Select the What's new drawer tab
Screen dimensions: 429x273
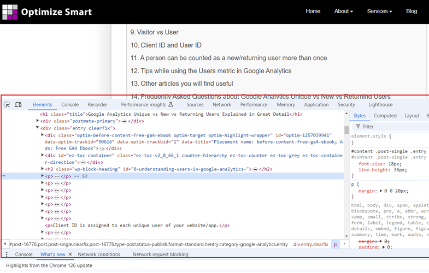click(x=53, y=254)
